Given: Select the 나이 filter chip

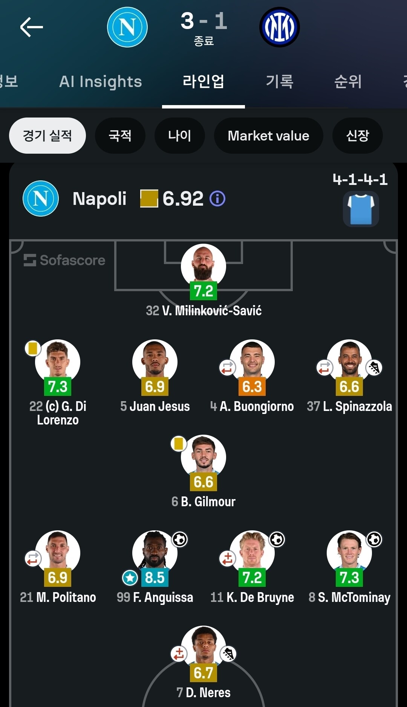Looking at the screenshot, I should coord(180,136).
